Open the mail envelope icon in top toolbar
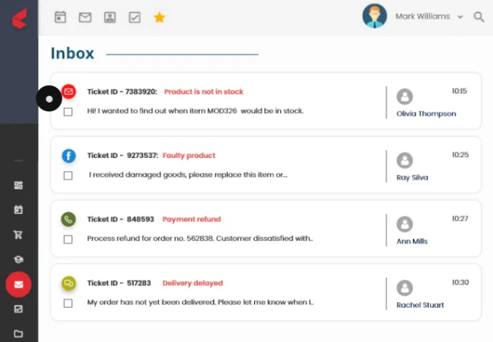 click(x=85, y=17)
